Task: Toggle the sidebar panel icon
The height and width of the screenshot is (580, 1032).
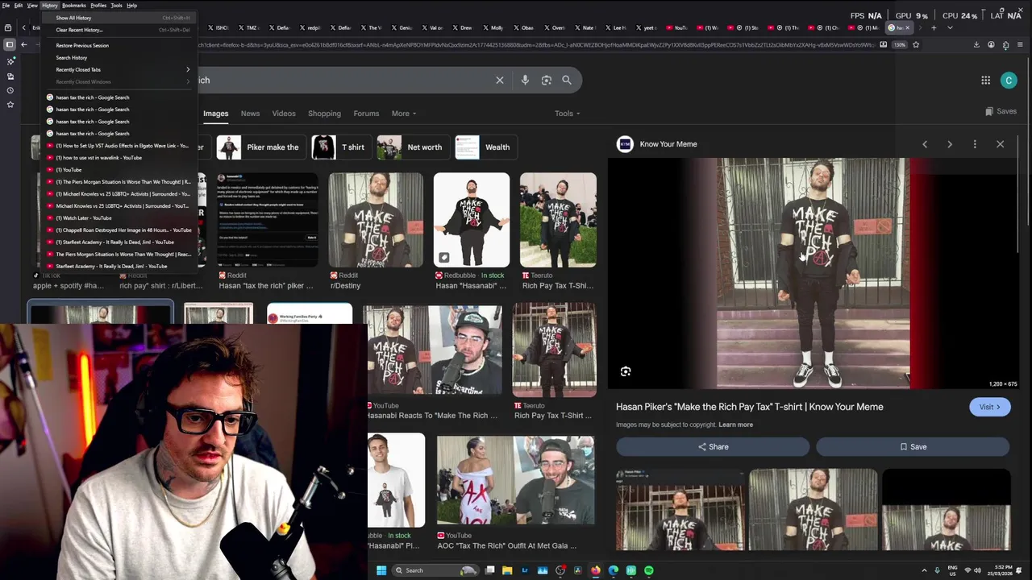Action: pyautogui.click(x=10, y=45)
